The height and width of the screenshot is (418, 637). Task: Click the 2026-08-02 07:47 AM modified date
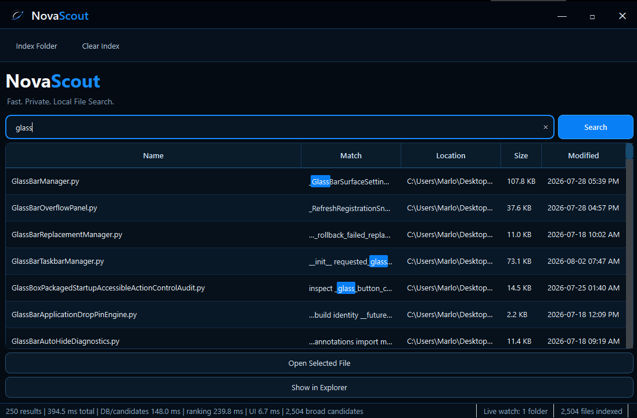pos(584,261)
